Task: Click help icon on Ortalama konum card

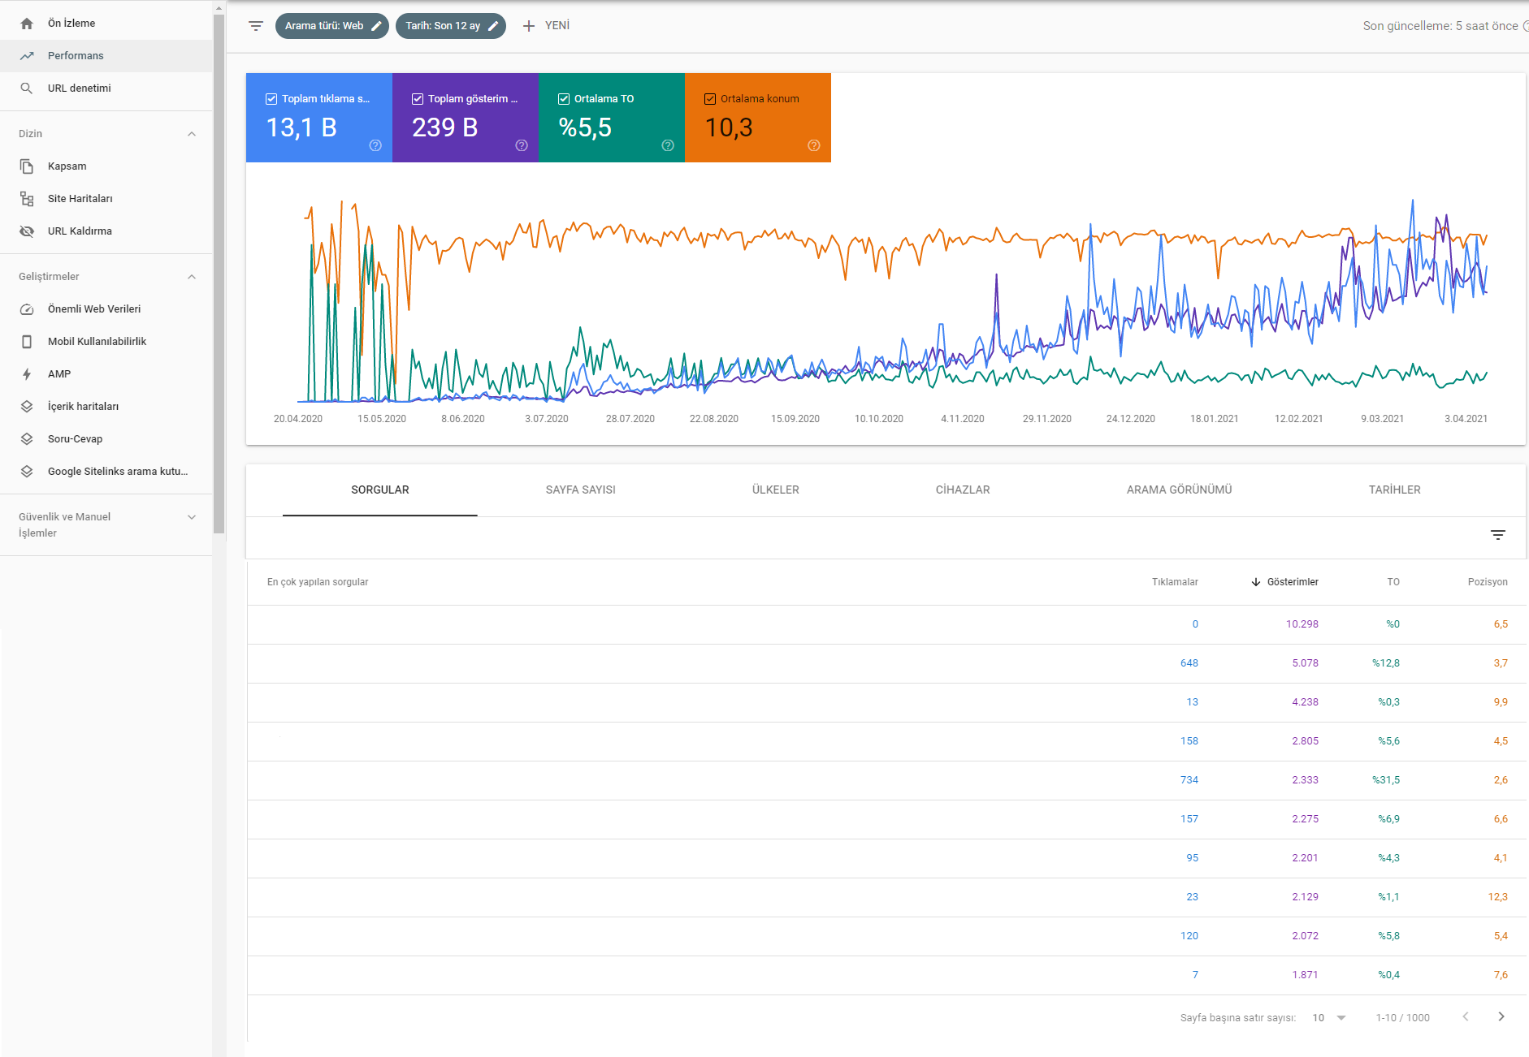Action: click(x=814, y=145)
